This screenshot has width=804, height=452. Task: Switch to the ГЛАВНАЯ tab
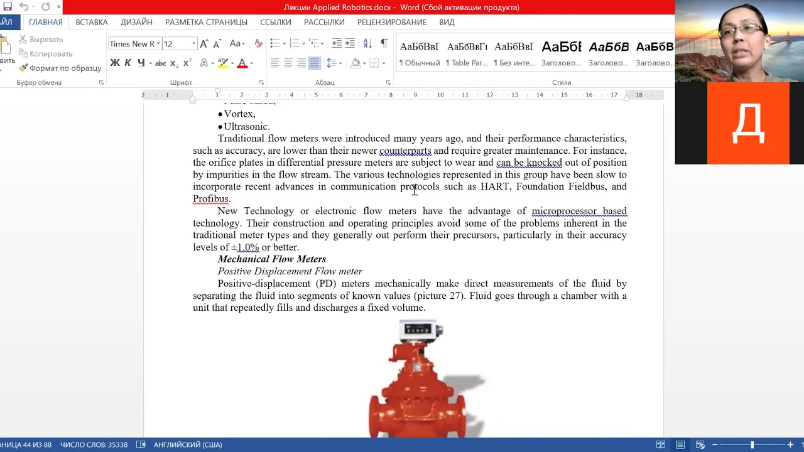(x=45, y=22)
